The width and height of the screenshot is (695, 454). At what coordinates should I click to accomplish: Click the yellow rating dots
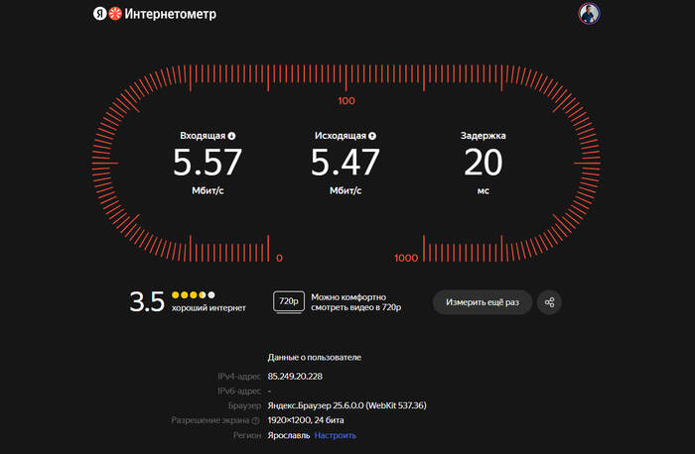[193, 294]
